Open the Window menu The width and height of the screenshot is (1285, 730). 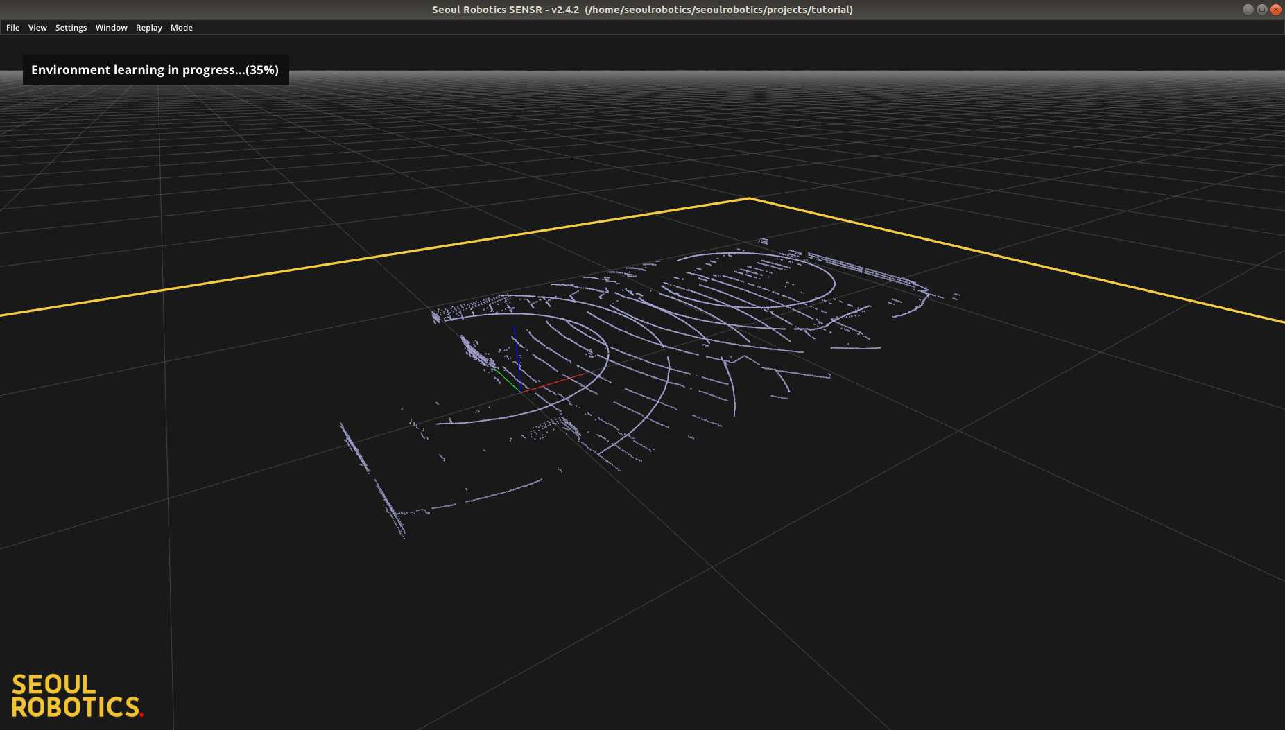[x=111, y=28]
